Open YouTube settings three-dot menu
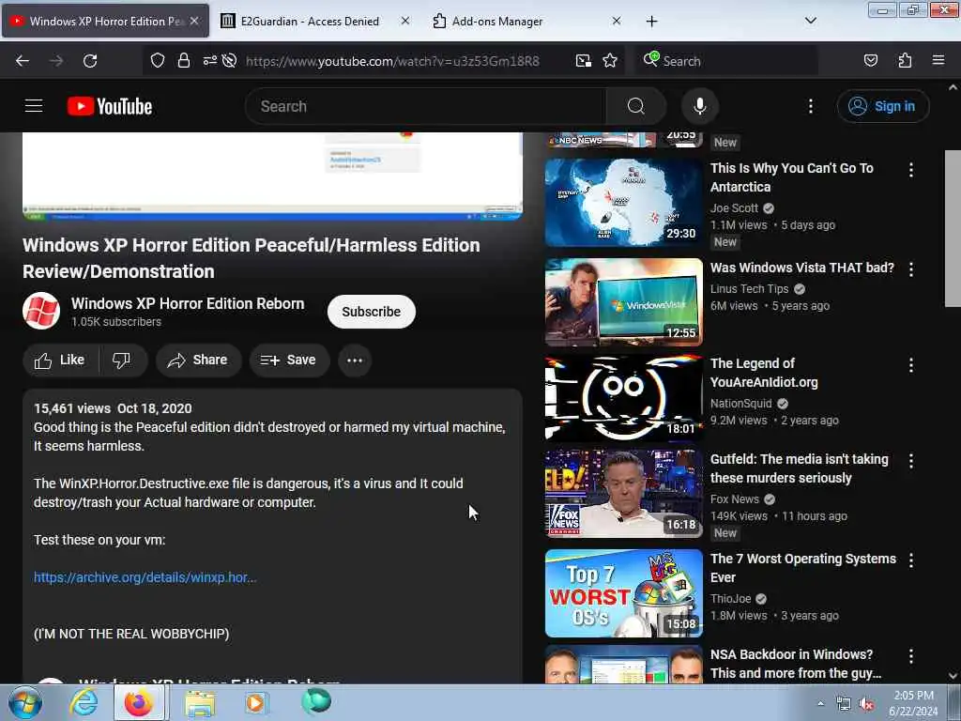Viewport: 961px width, 721px height. click(x=810, y=106)
